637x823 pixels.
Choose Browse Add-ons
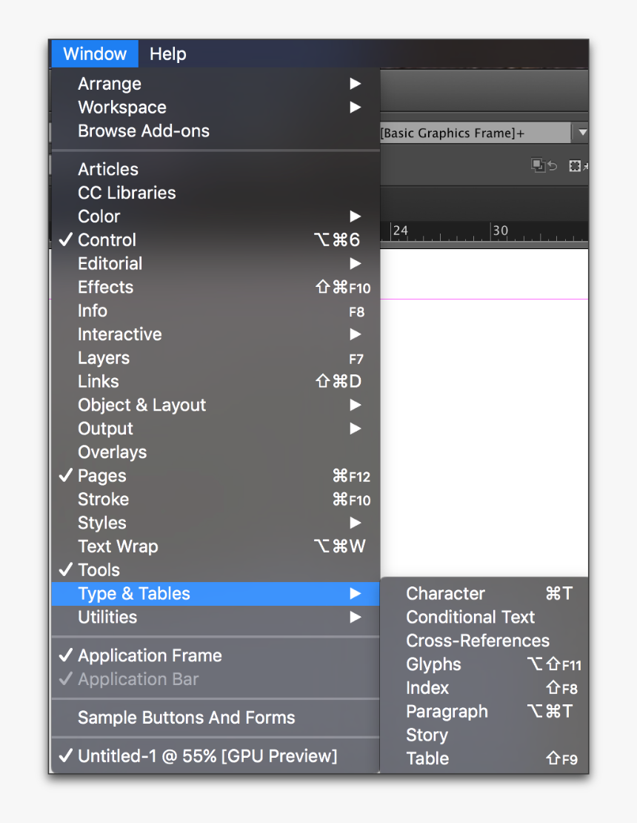click(216, 130)
